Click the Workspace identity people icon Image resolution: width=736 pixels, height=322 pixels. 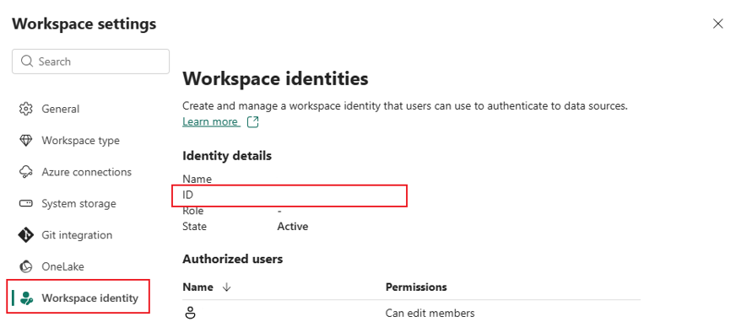pyautogui.click(x=28, y=298)
